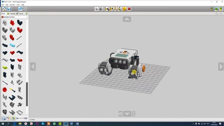Open the Help menu
The width and height of the screenshot is (224, 126).
(x=22, y=5)
